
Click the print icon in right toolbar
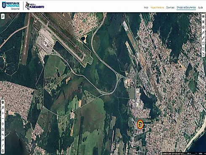(203, 27)
